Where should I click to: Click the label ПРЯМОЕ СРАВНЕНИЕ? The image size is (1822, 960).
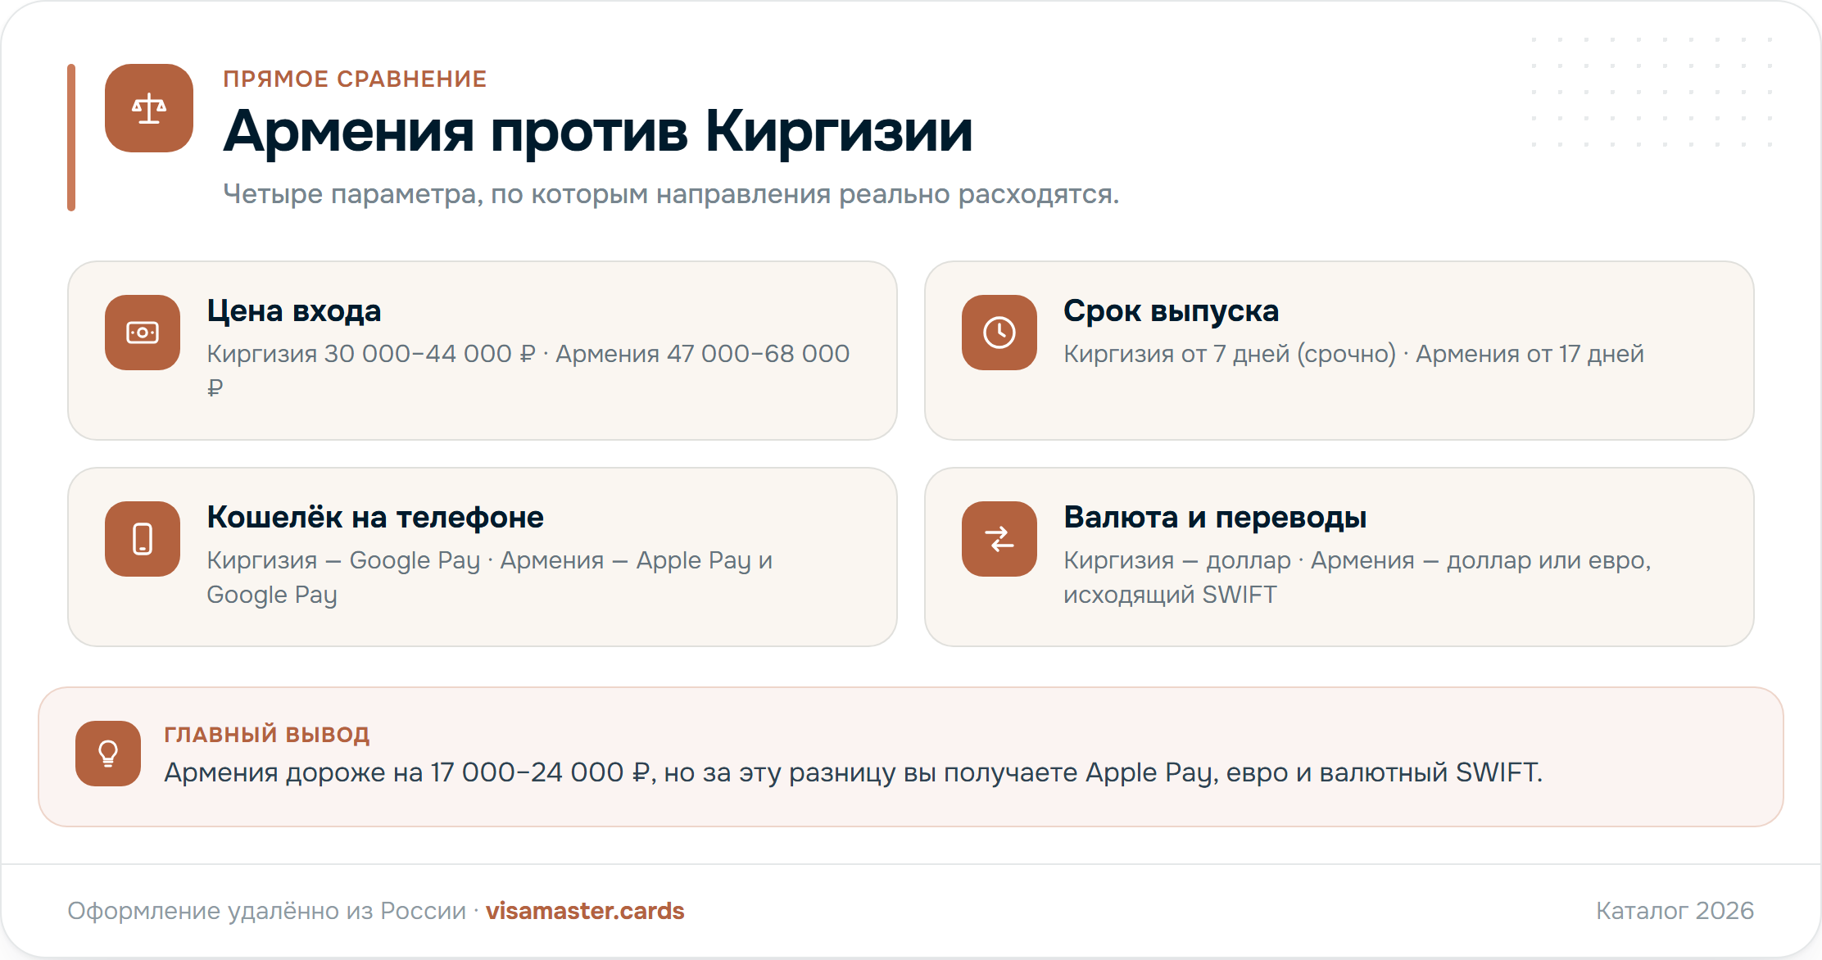tap(355, 79)
